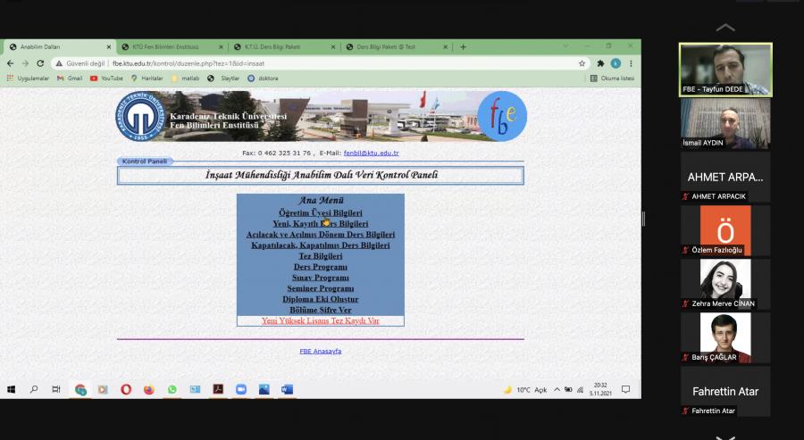
Task: Open the Bölüme Şifre Ver link
Action: pos(321,310)
